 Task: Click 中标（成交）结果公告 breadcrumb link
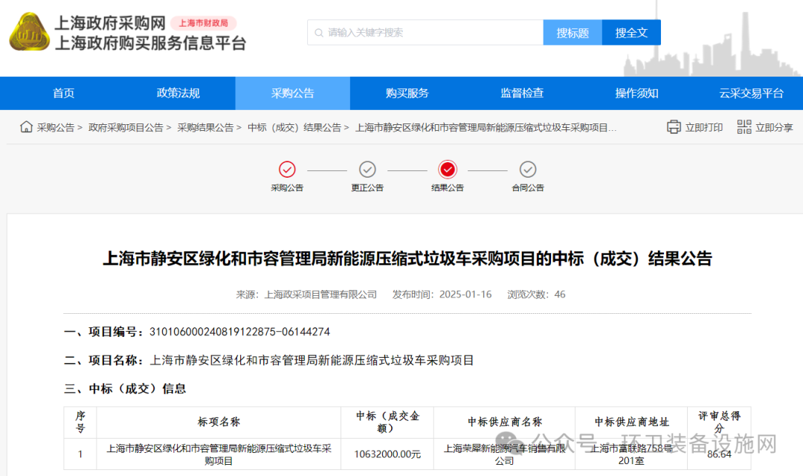[294, 128]
